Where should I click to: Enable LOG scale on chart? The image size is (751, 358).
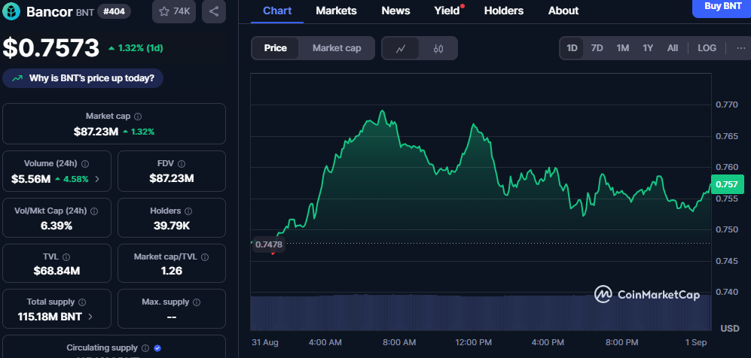pos(707,48)
